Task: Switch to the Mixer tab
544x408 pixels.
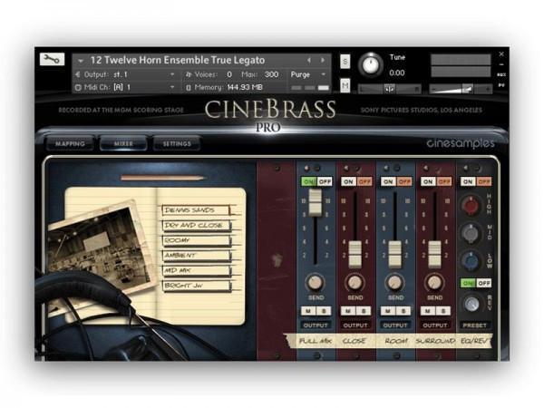Action: (x=123, y=143)
